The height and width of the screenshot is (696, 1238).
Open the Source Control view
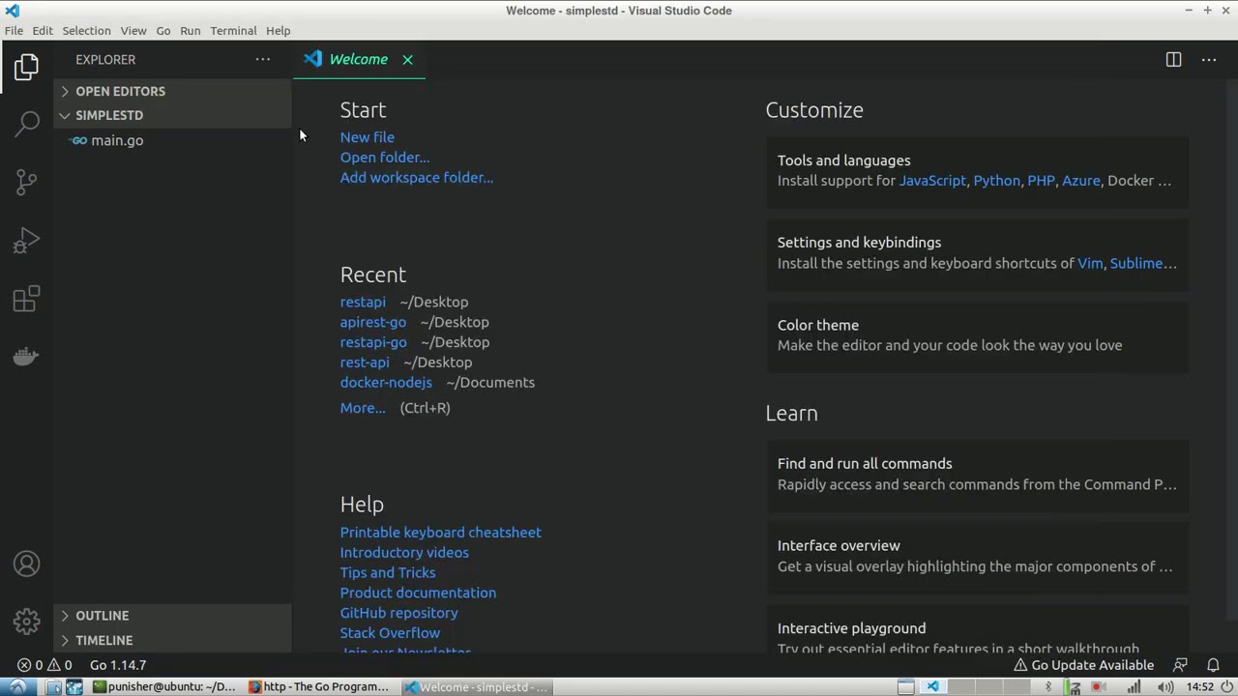pos(27,181)
